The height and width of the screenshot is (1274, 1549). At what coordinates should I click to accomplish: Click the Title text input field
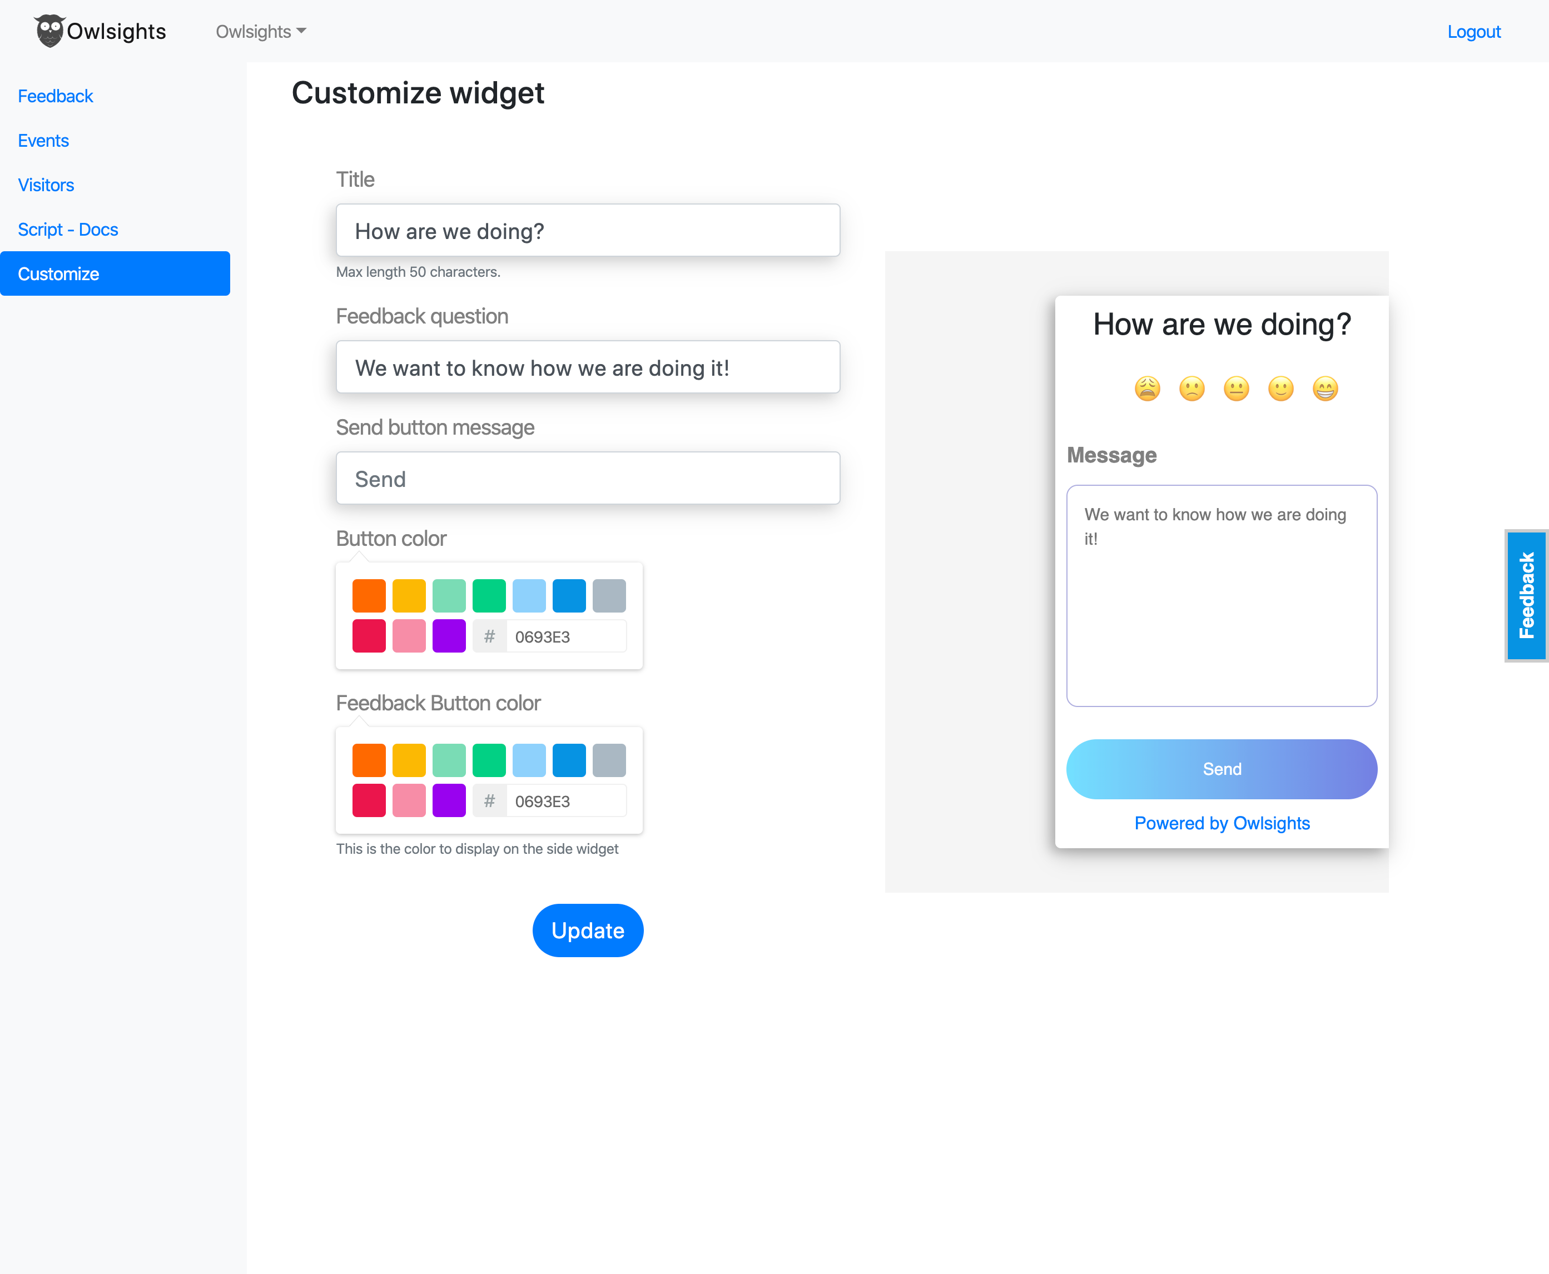pos(587,231)
